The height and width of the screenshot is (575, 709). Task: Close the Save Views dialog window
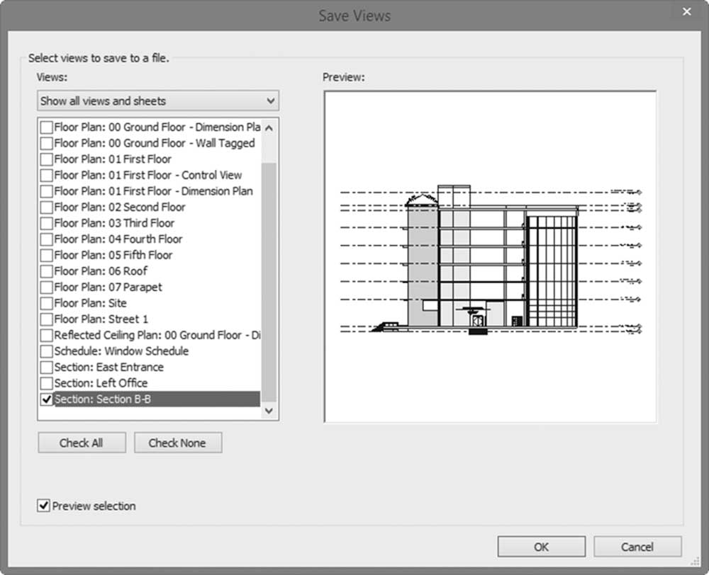[x=687, y=12]
